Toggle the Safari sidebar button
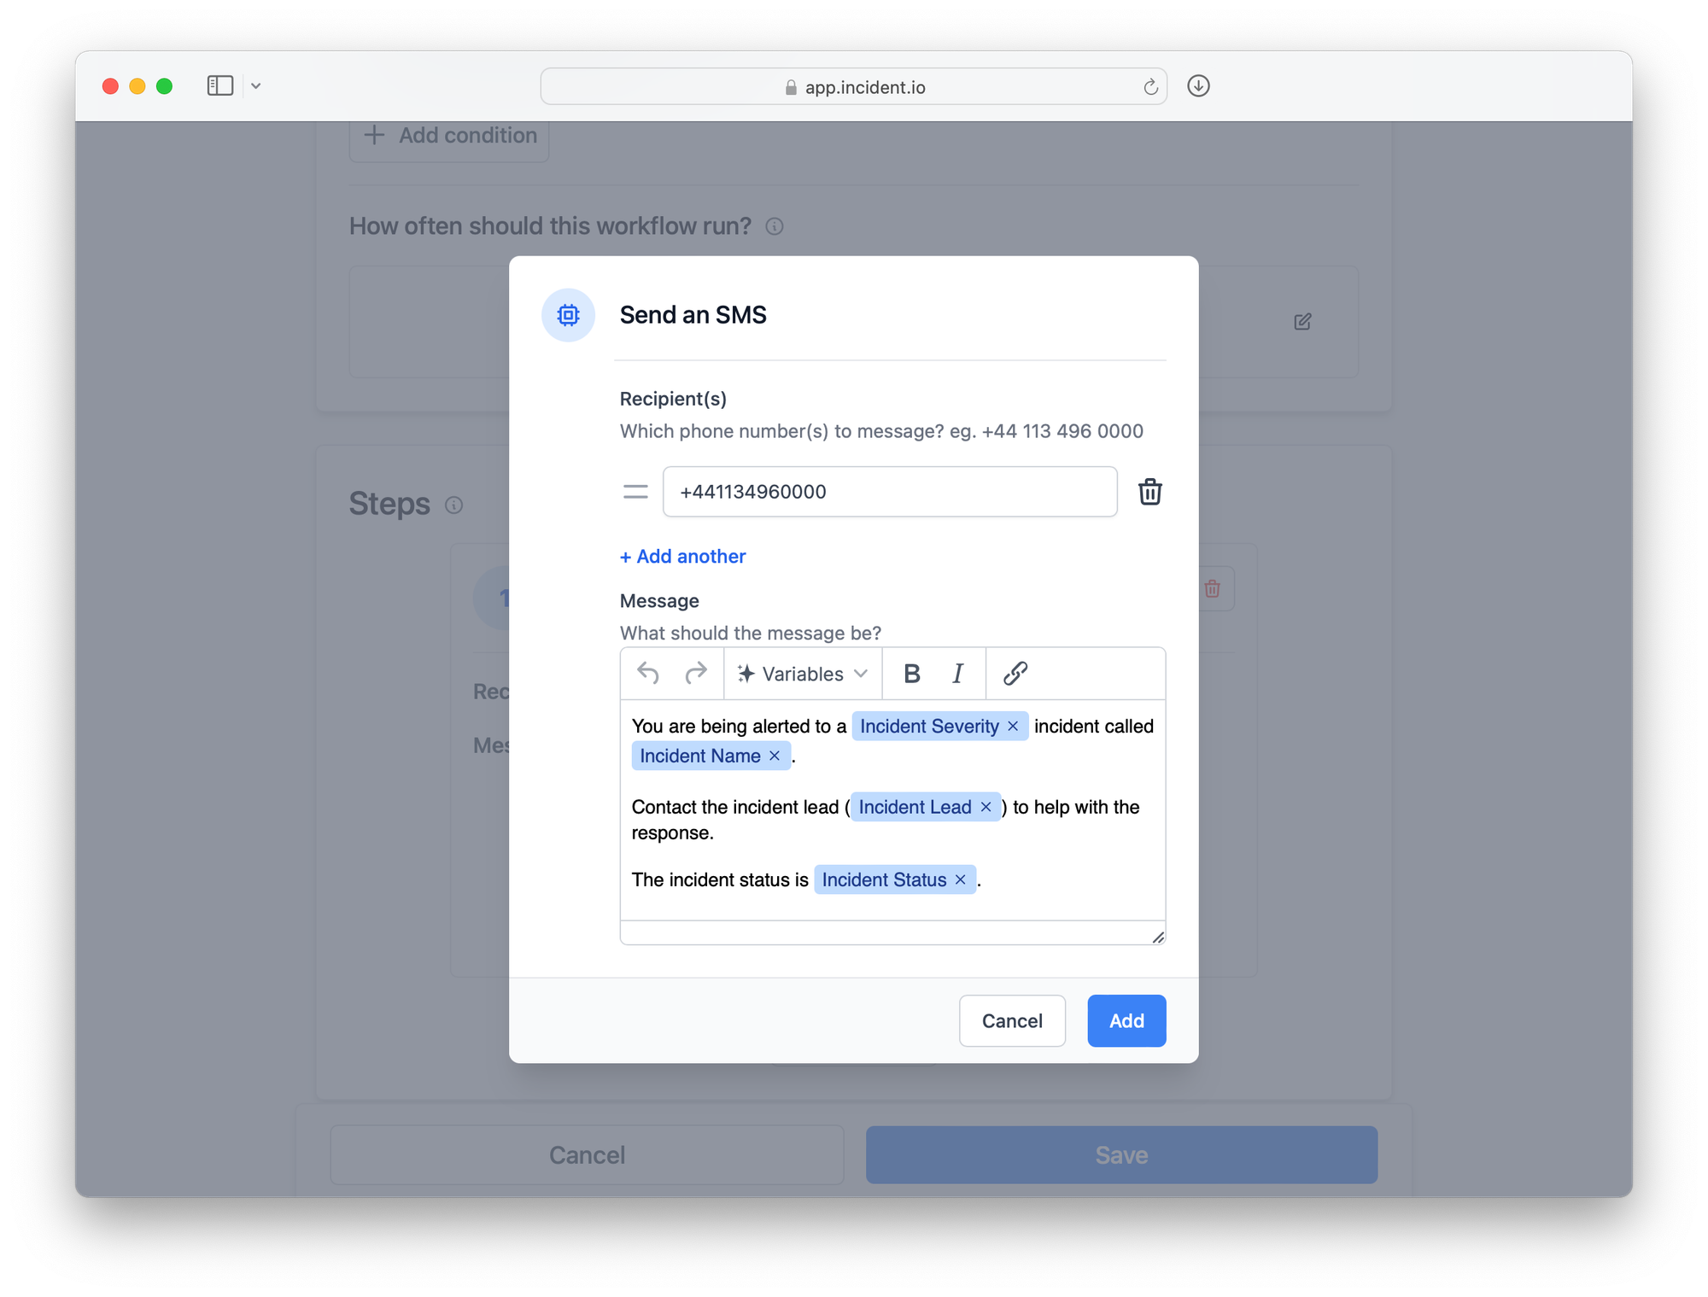 (x=219, y=86)
